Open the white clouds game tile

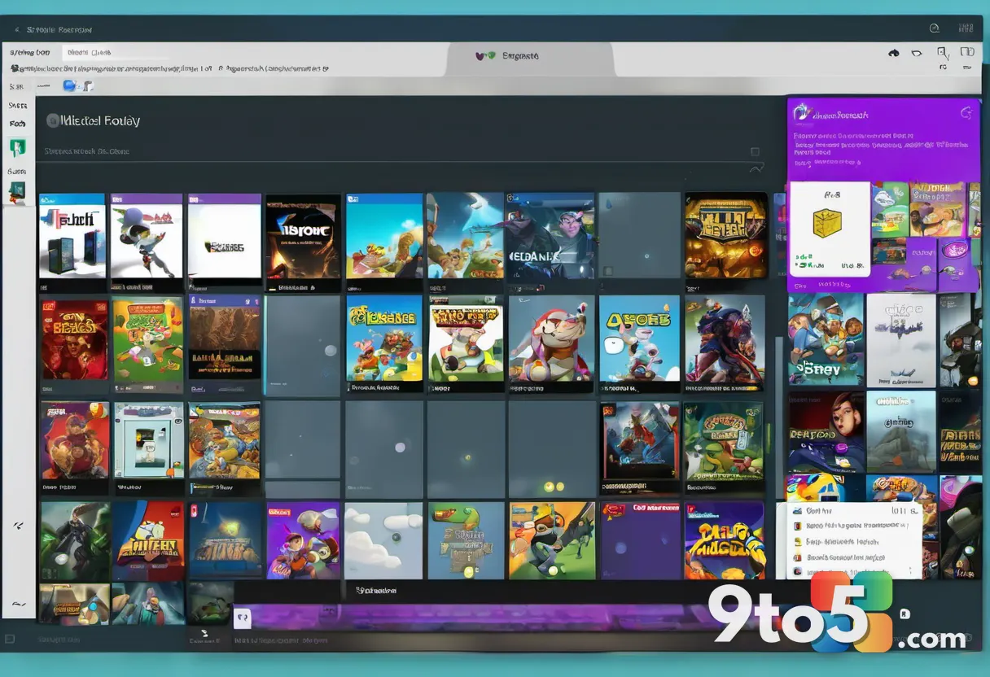(383, 540)
